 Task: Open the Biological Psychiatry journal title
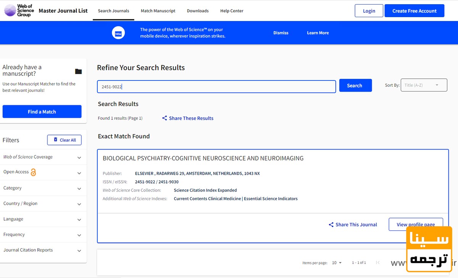click(x=203, y=158)
